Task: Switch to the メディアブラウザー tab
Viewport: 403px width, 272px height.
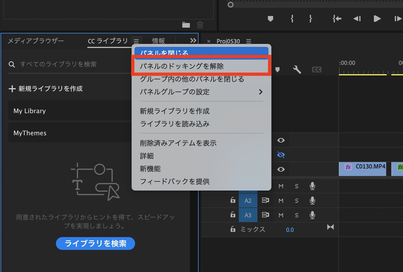Action: (x=36, y=41)
